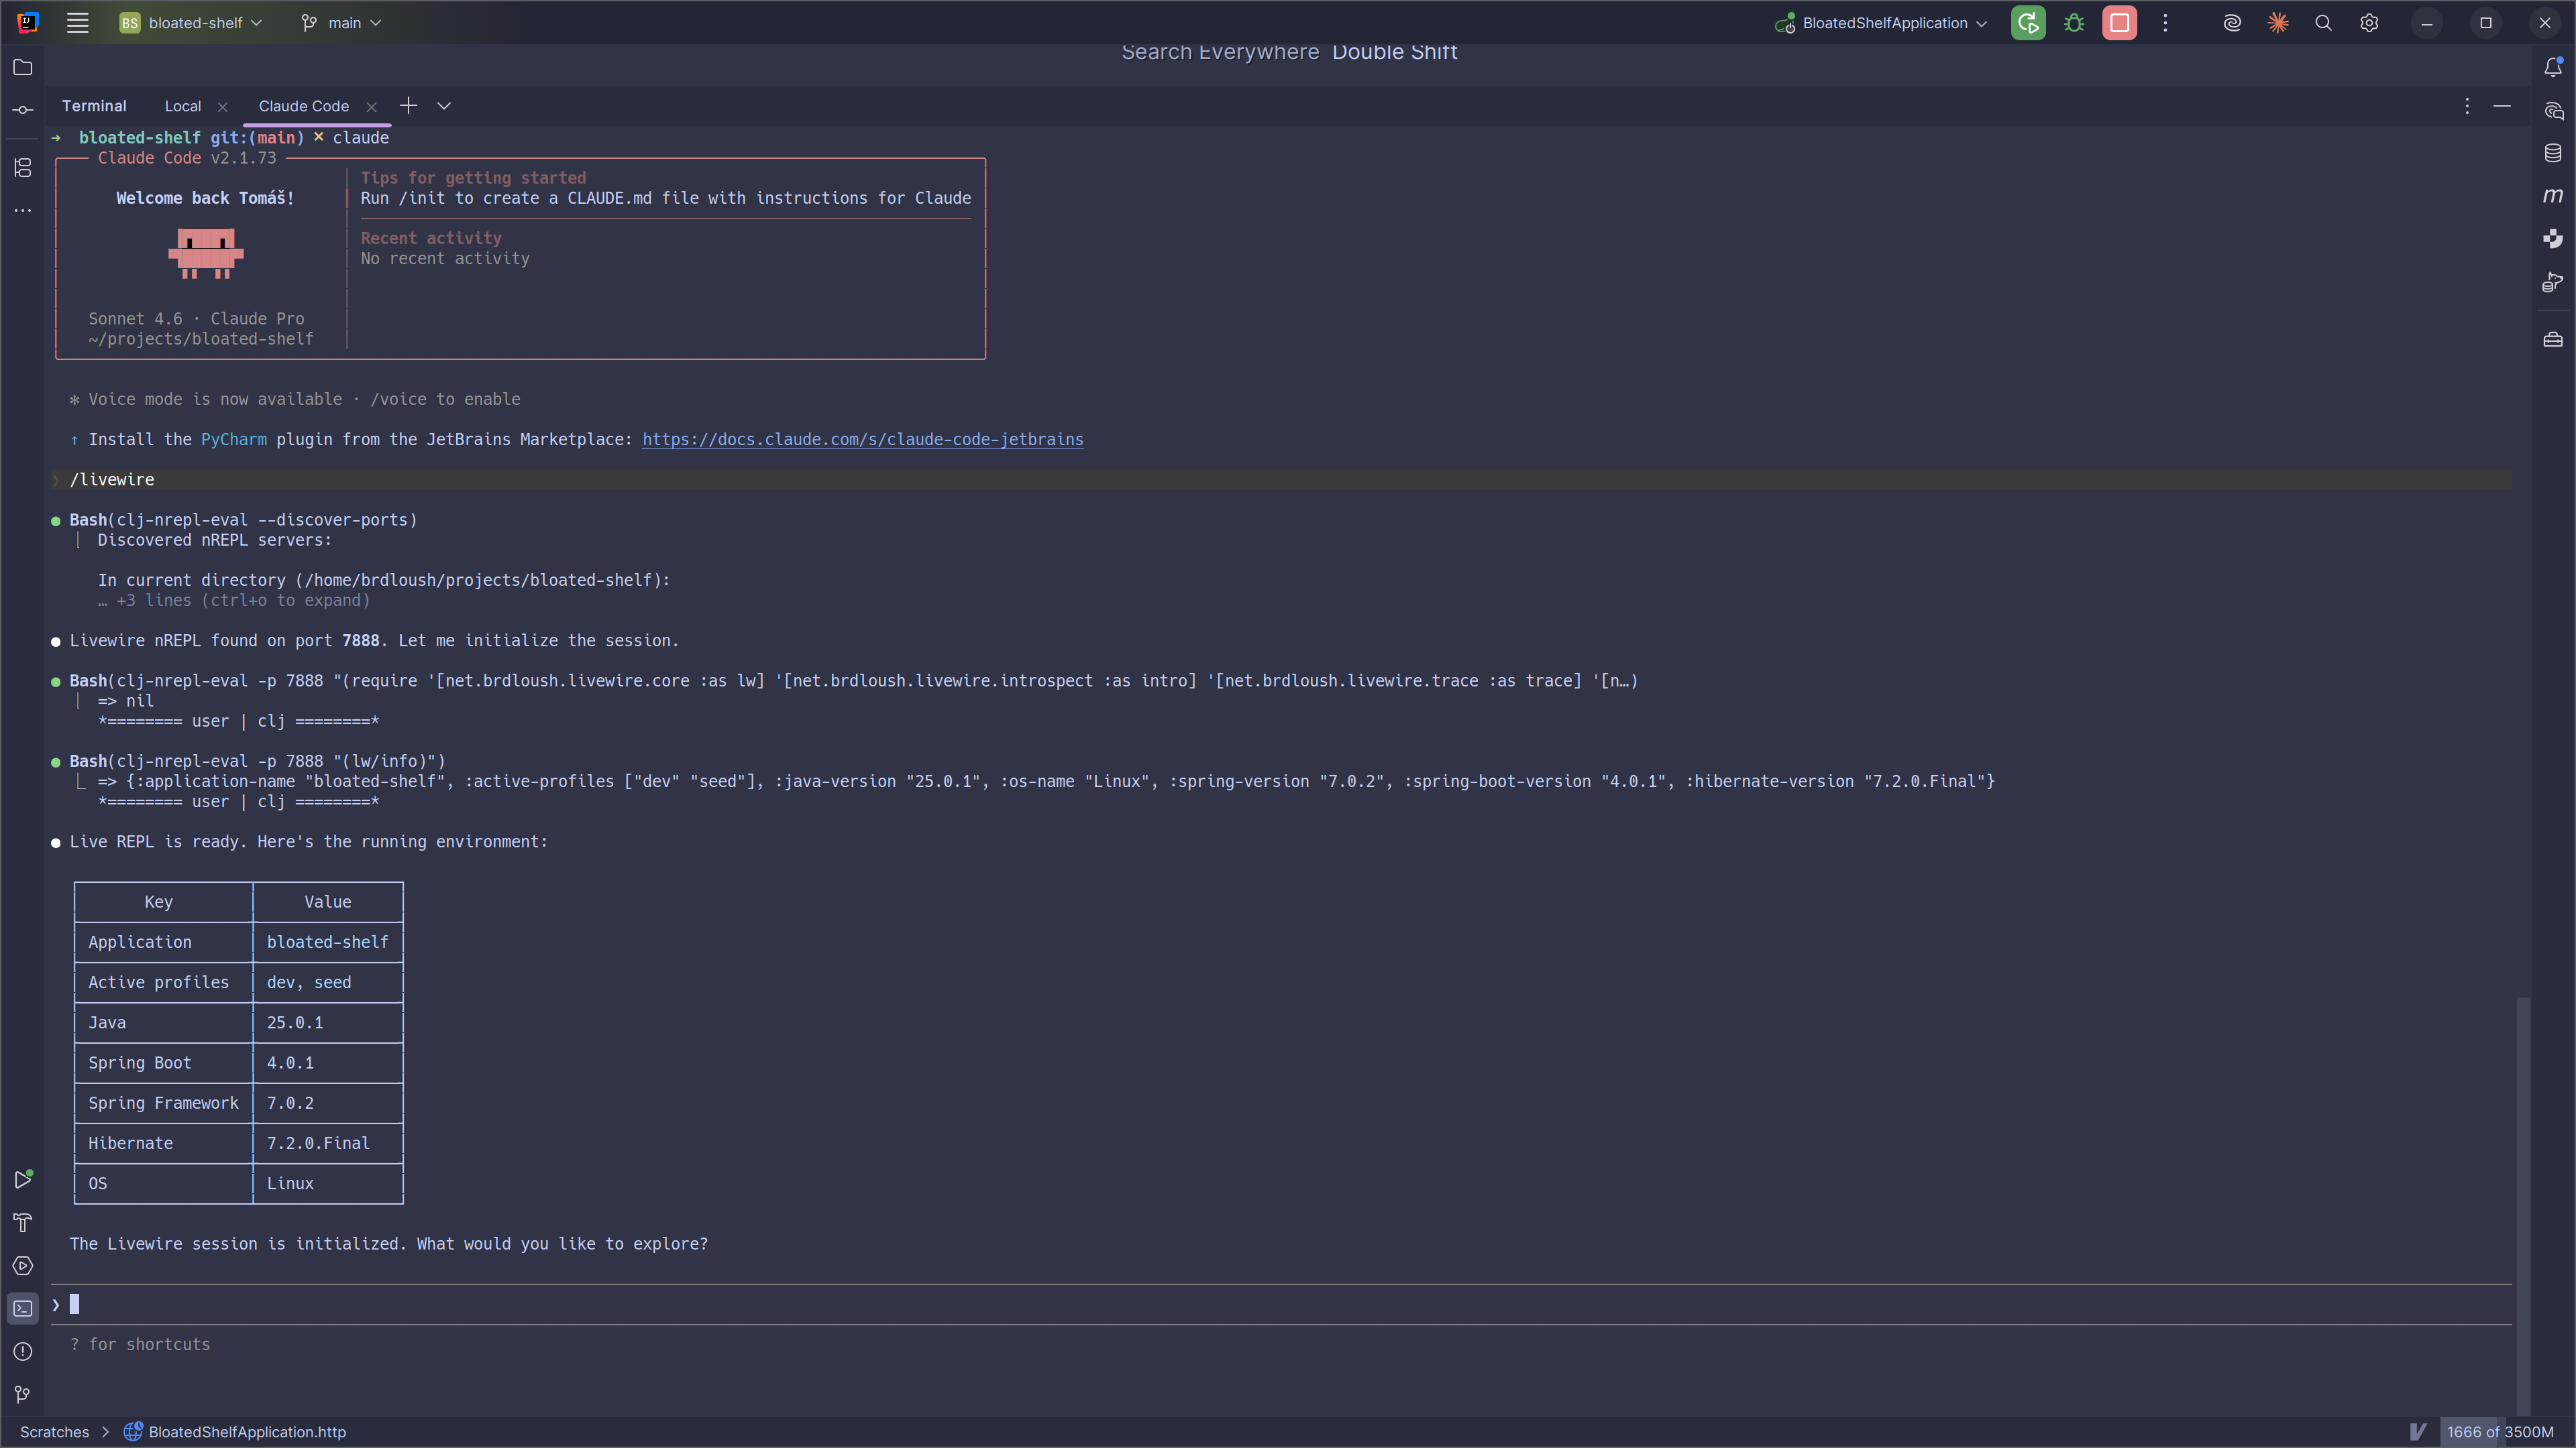Open the Build hammer tool window
Image resolution: width=2576 pixels, height=1448 pixels.
click(x=22, y=1222)
